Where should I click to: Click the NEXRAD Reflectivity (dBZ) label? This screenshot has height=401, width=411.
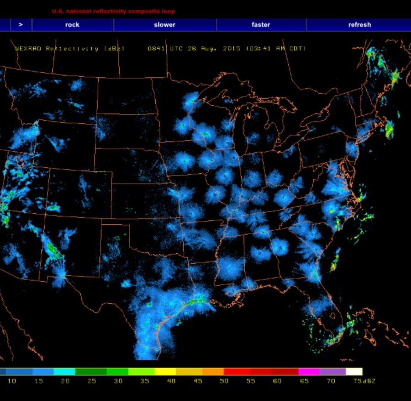click(69, 48)
